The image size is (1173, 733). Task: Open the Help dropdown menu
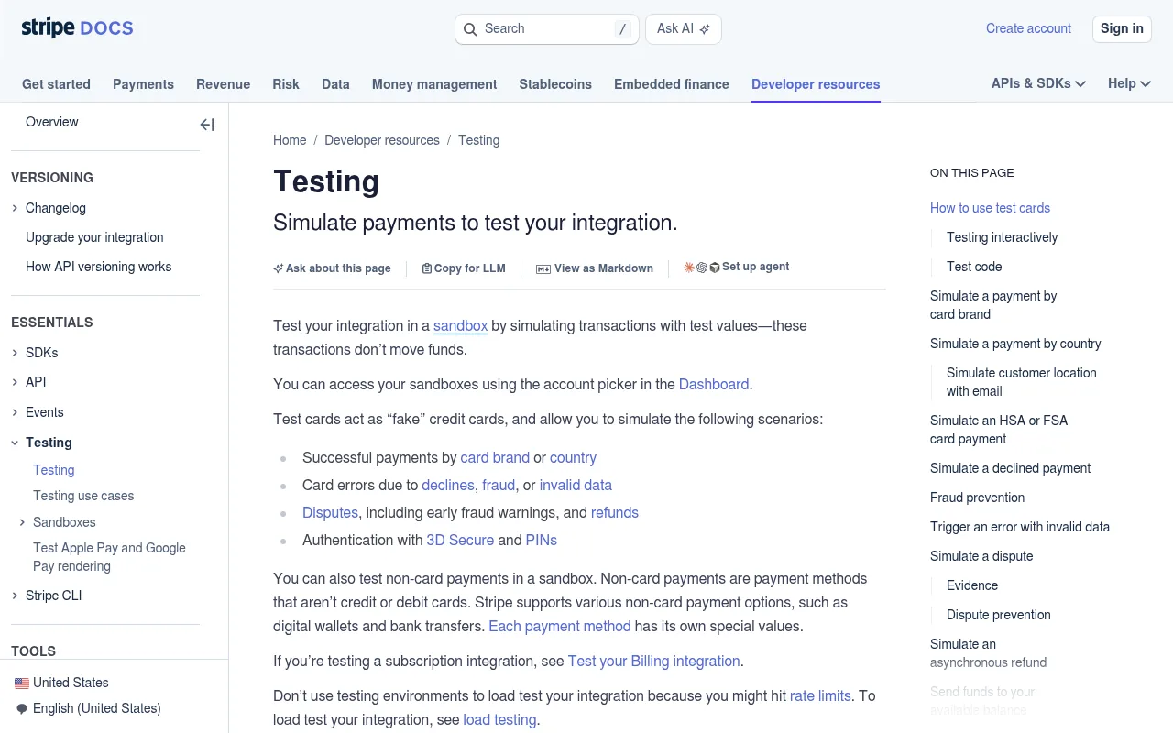pos(1129,83)
